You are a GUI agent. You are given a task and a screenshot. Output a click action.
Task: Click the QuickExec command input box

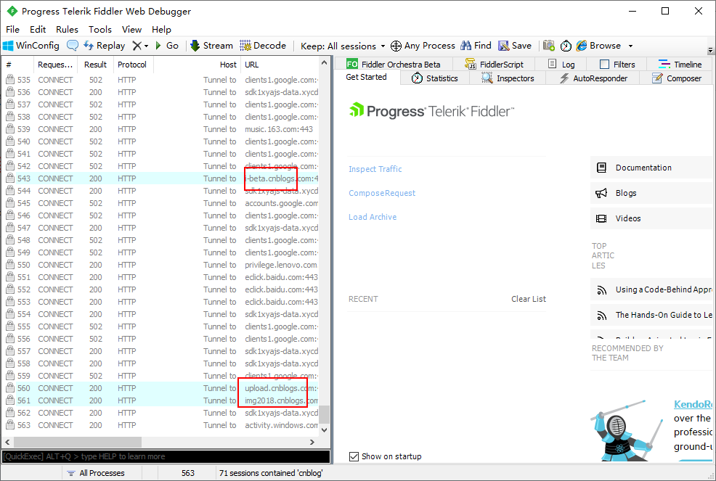tap(166, 456)
